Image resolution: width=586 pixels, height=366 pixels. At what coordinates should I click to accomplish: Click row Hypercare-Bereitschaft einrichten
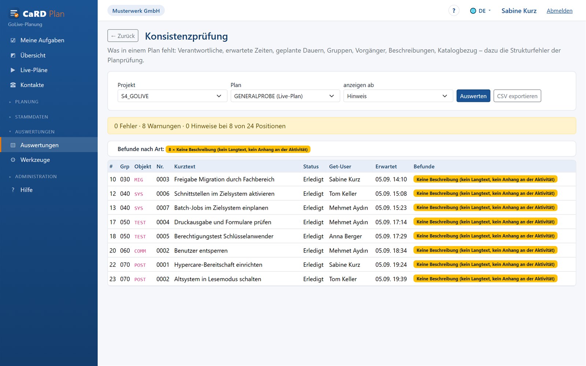click(x=342, y=265)
